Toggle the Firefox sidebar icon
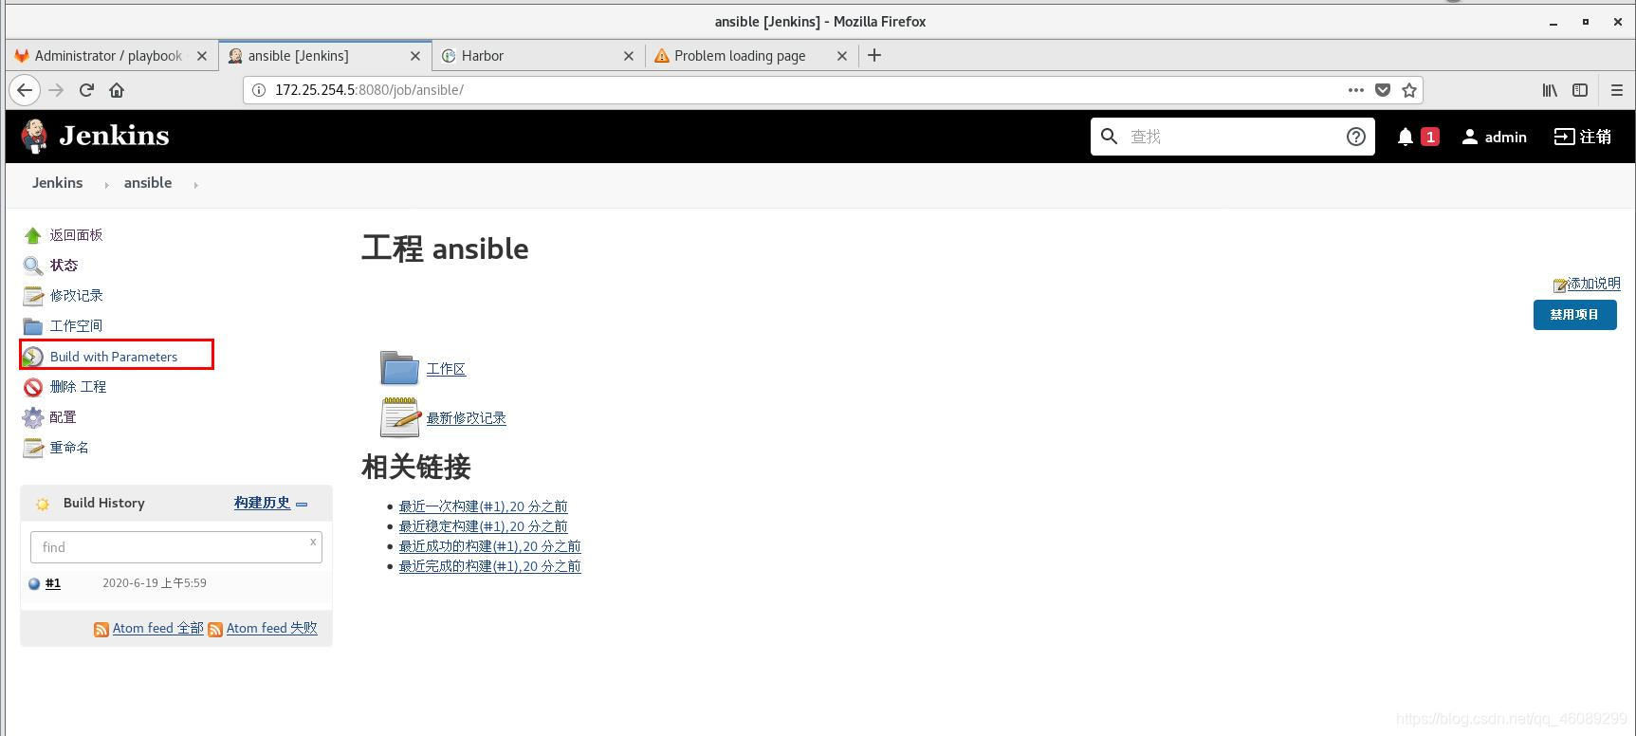 tap(1580, 90)
